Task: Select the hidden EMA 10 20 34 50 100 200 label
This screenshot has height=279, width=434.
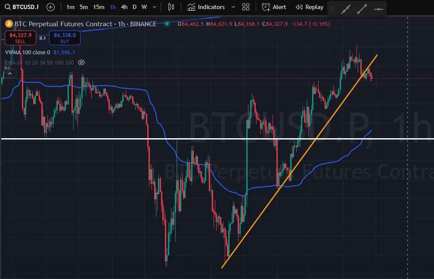Action: tap(40, 62)
